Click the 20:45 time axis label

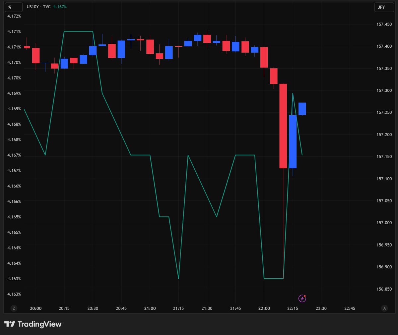coord(121,308)
